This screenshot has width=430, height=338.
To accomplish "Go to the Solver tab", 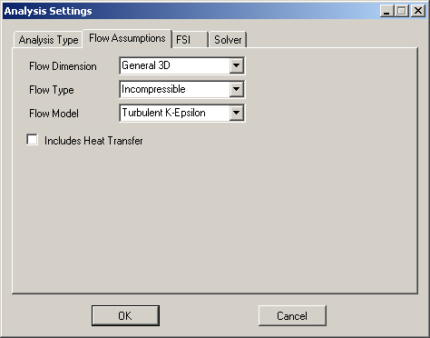I will click(x=228, y=40).
